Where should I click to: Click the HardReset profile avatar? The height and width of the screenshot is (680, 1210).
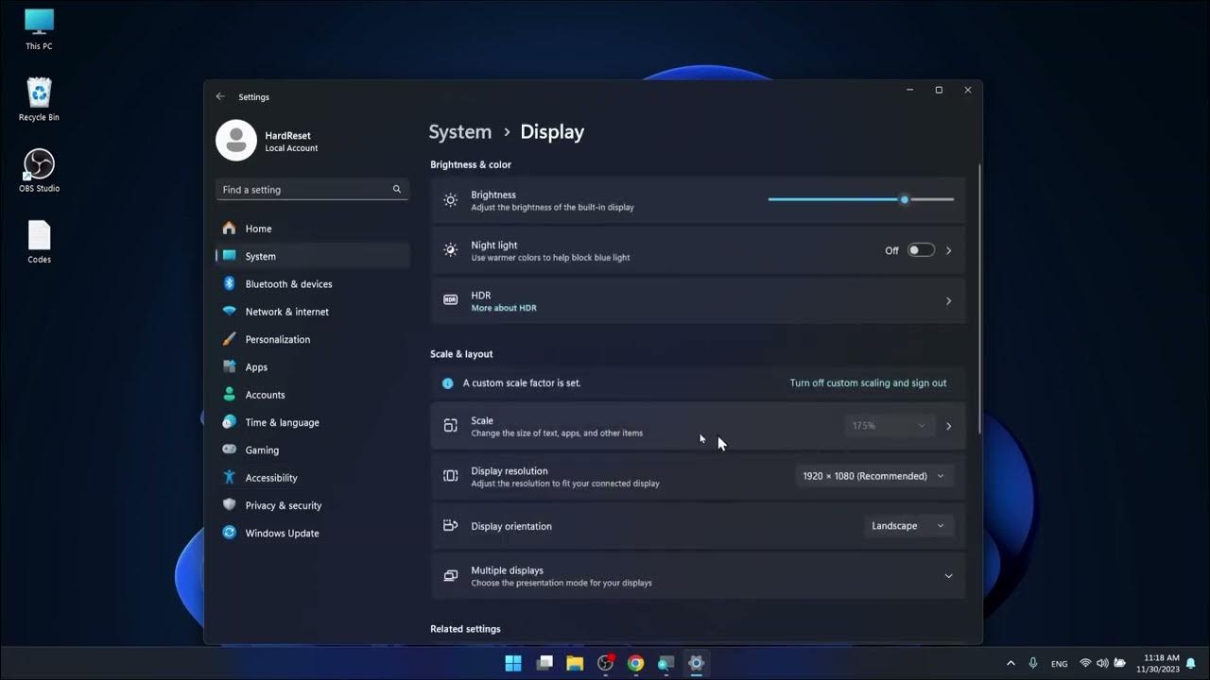pyautogui.click(x=236, y=141)
